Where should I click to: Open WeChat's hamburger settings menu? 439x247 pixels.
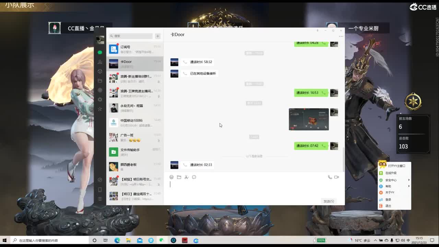tap(100, 199)
